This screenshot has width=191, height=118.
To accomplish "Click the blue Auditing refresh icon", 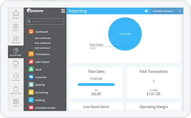I will (31, 100).
